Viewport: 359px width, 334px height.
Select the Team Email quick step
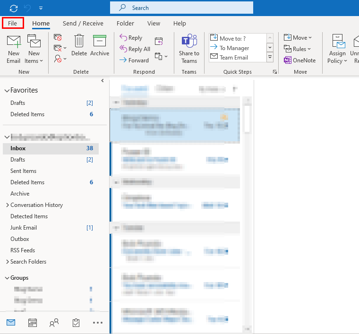[x=238, y=57]
